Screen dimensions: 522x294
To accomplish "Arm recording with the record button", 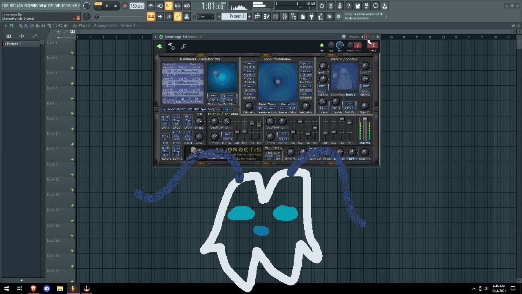I will [x=125, y=6].
